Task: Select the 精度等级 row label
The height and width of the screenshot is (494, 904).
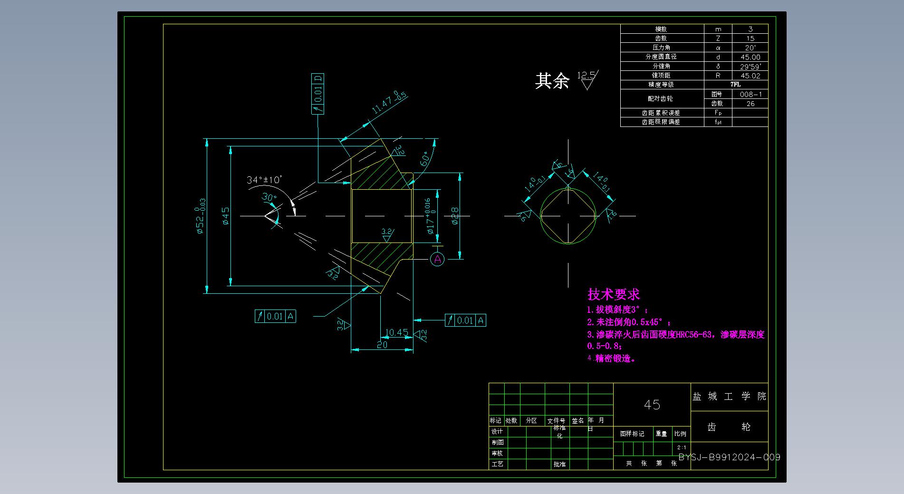Action: coord(661,84)
